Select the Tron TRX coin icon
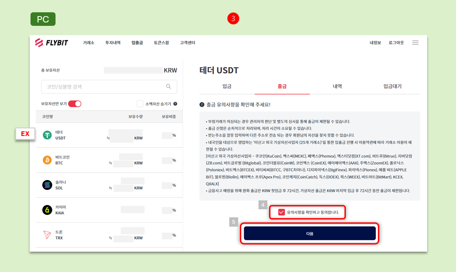Viewport: 456px width, 272px height. (x=47, y=234)
